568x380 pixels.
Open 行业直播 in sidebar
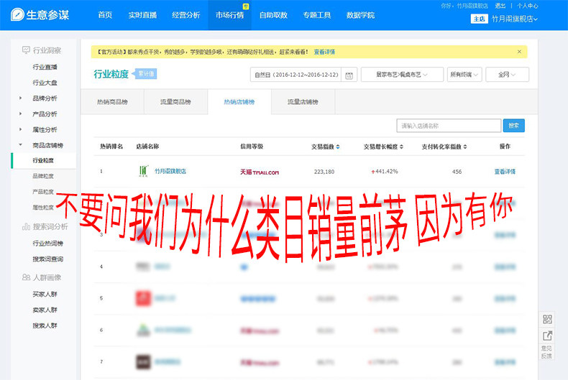[x=45, y=67]
